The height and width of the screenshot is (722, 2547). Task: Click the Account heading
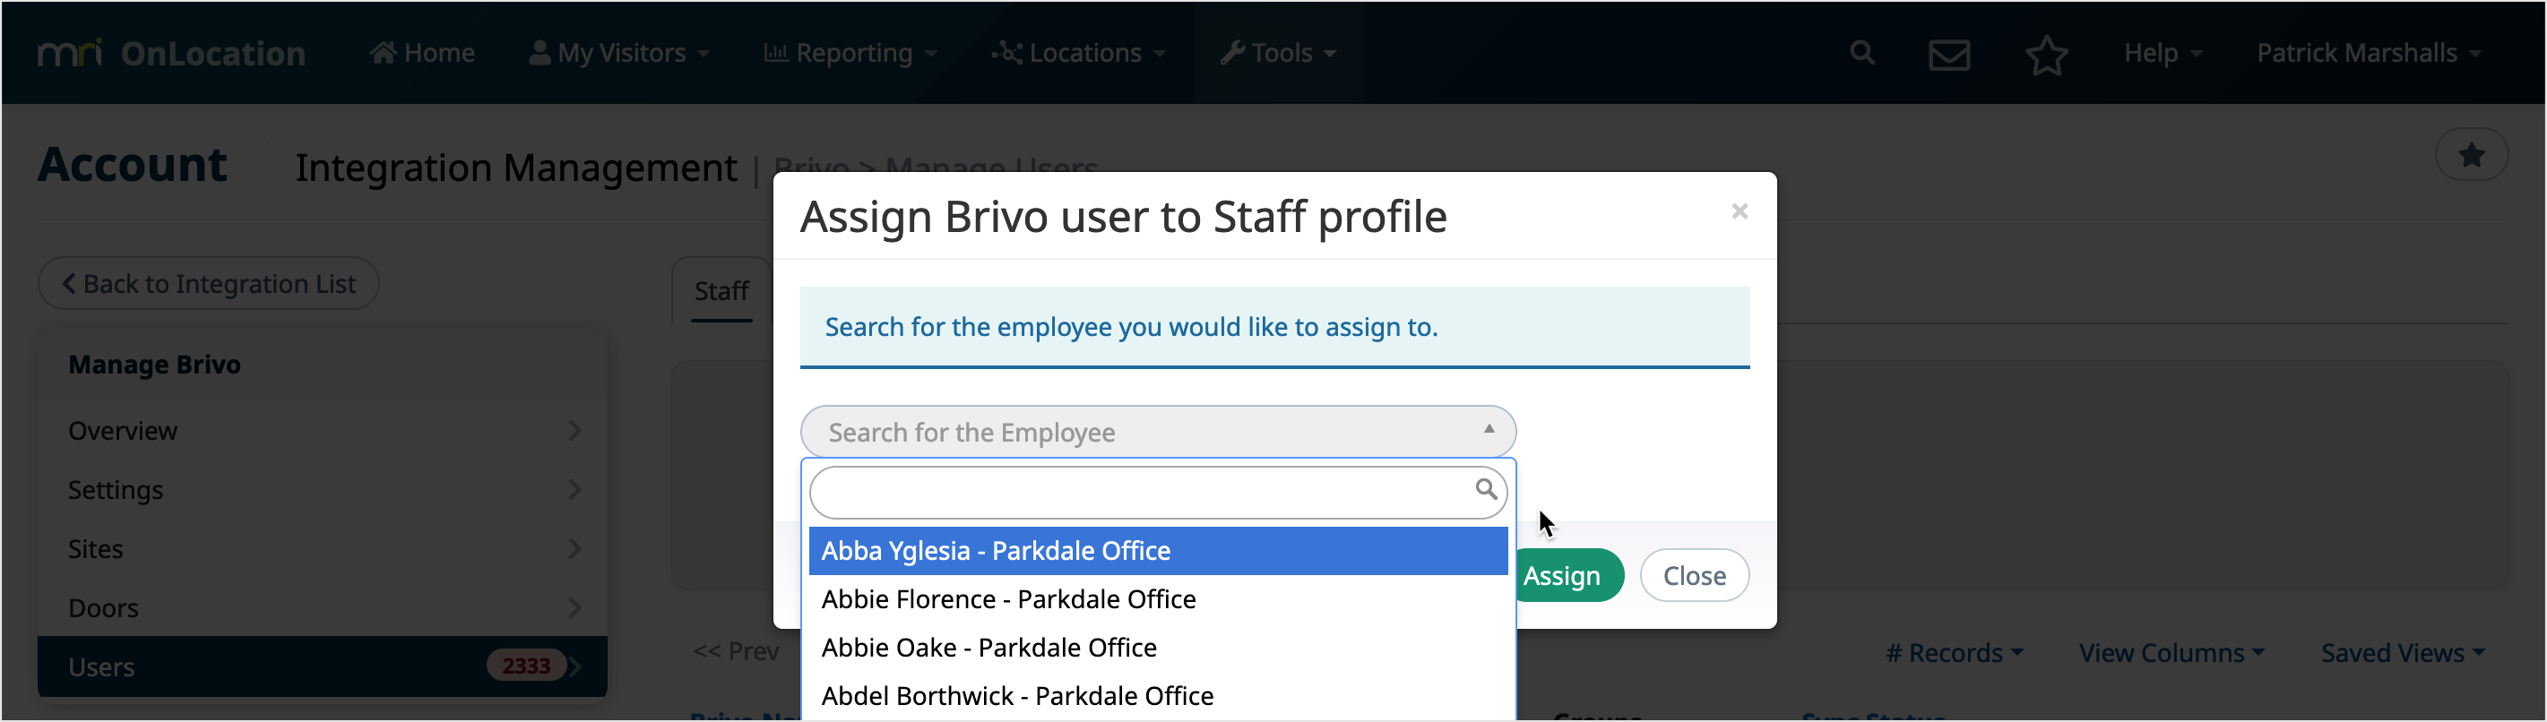tap(133, 165)
